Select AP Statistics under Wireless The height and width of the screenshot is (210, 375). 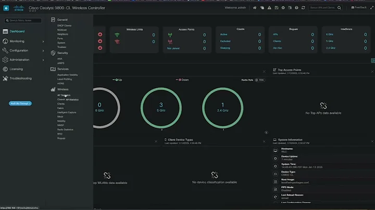[x=64, y=95]
